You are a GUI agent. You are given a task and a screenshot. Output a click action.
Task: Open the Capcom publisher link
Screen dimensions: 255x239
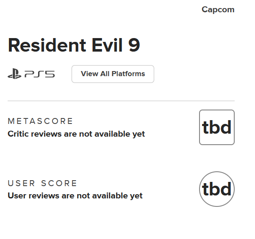tap(218, 10)
